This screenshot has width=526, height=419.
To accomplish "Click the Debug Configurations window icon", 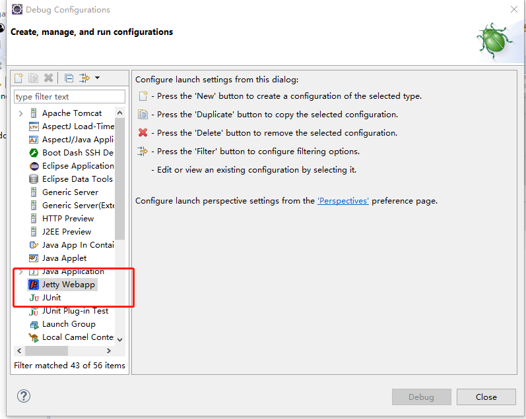I will pos(17,9).
